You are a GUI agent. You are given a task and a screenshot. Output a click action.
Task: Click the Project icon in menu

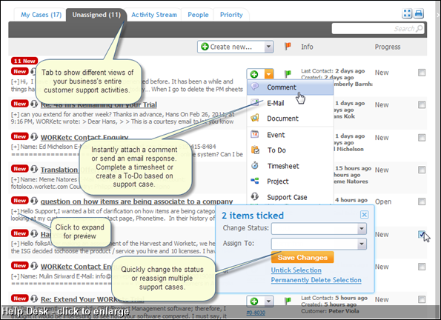255,181
